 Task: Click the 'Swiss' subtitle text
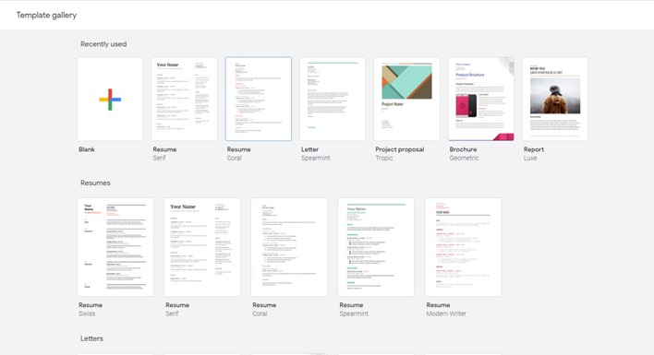(x=87, y=314)
